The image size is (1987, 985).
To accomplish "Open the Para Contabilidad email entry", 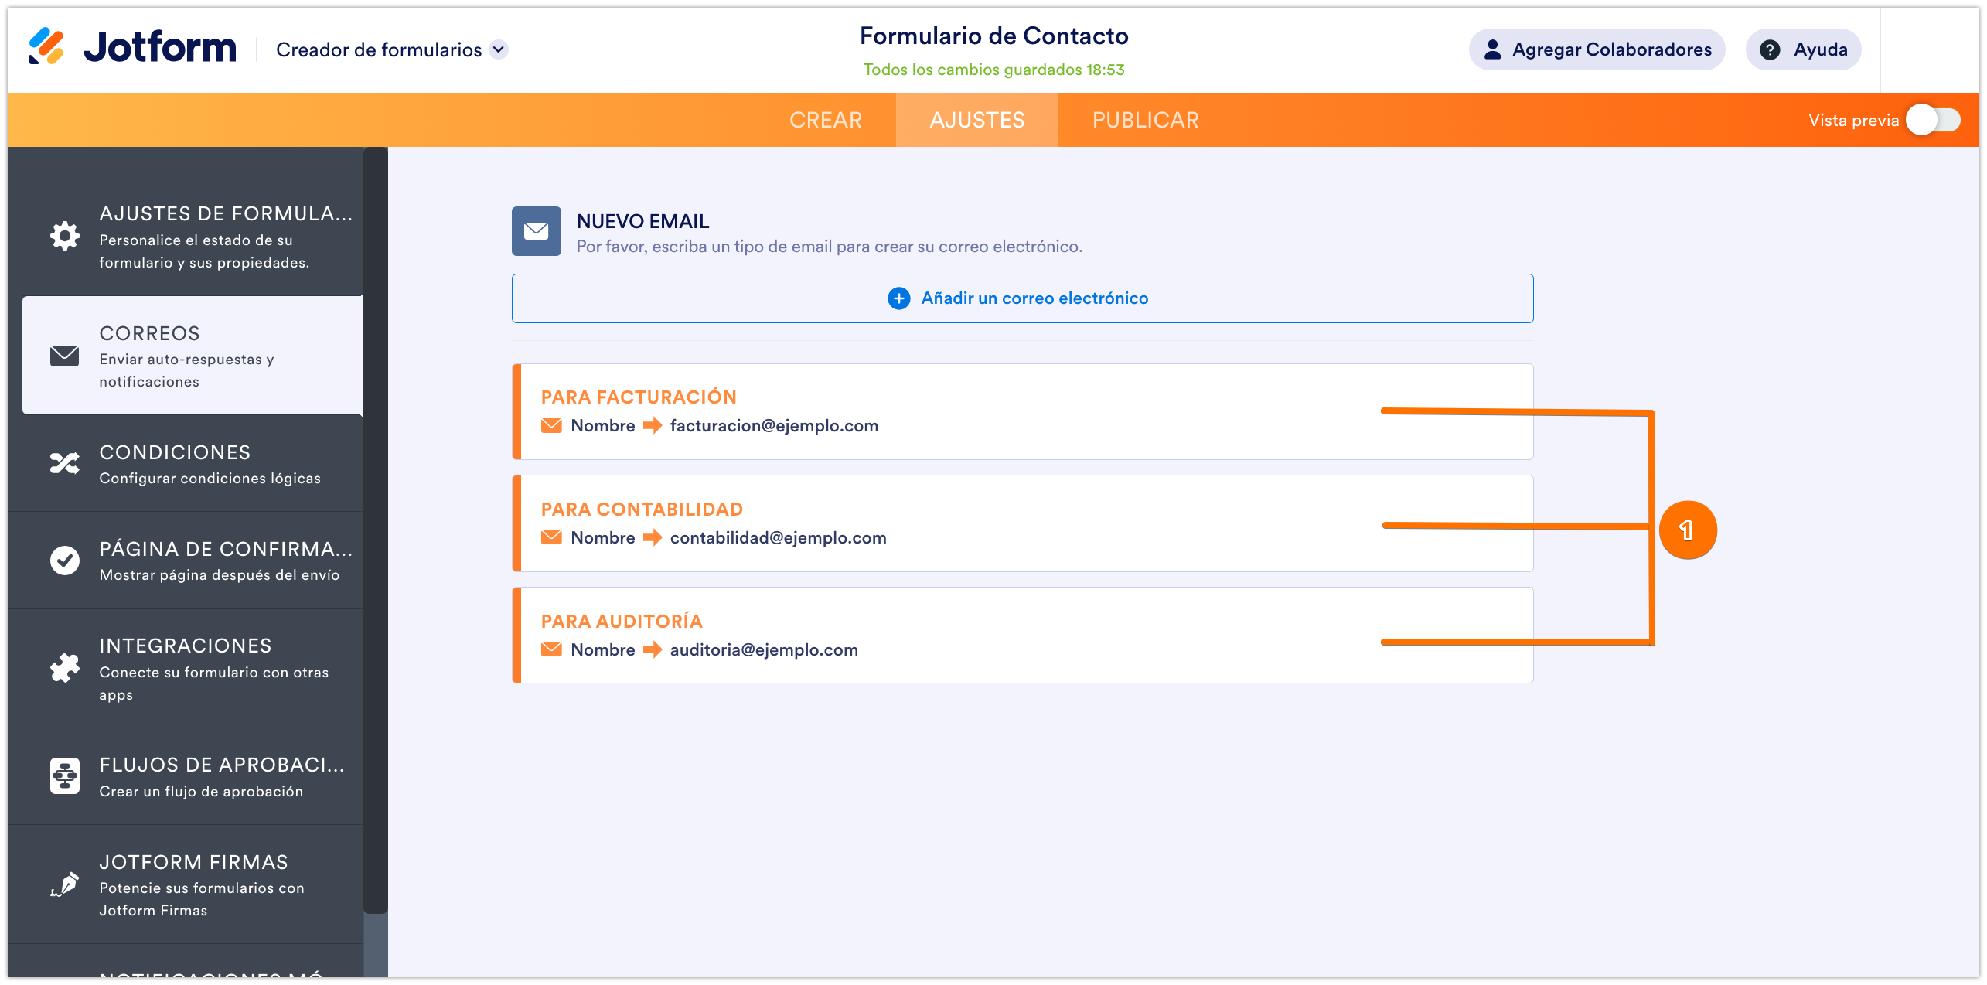I will pos(928,523).
